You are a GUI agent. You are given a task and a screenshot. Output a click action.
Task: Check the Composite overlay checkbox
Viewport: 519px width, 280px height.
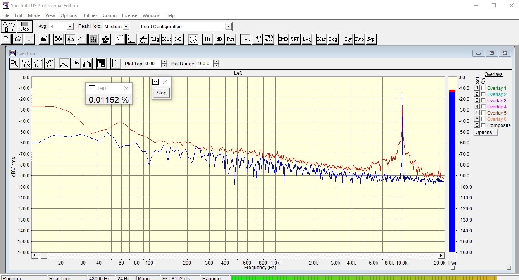pos(483,125)
